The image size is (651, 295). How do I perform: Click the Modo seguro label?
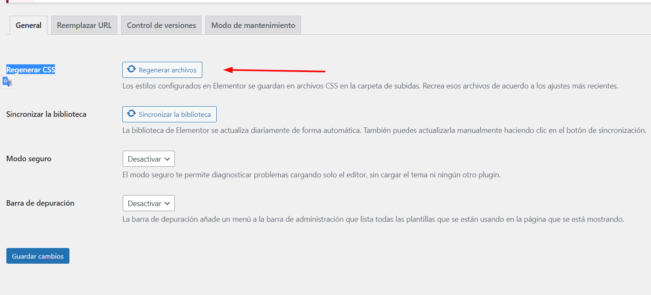point(29,159)
